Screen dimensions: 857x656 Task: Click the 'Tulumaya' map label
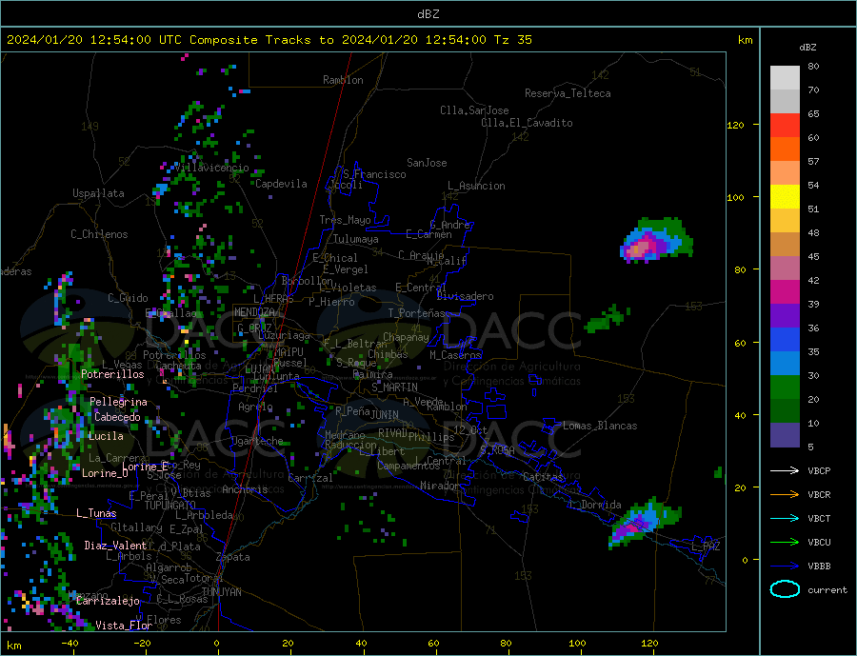tap(356, 239)
